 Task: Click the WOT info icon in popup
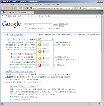[x=52, y=39]
